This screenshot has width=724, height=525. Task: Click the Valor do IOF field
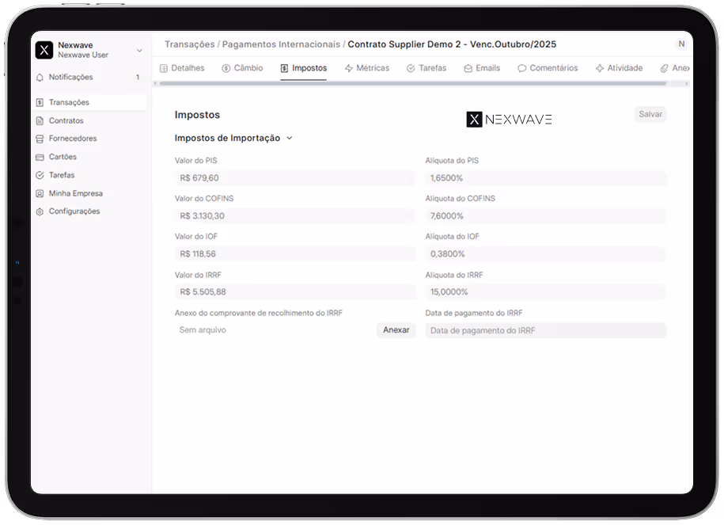(295, 253)
